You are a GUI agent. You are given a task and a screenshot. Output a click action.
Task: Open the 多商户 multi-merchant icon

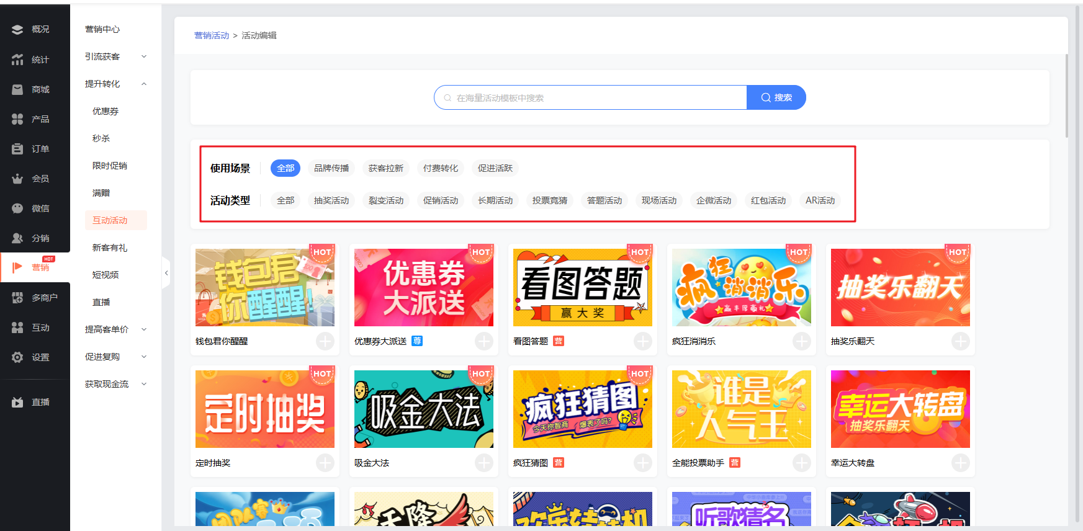tap(17, 298)
